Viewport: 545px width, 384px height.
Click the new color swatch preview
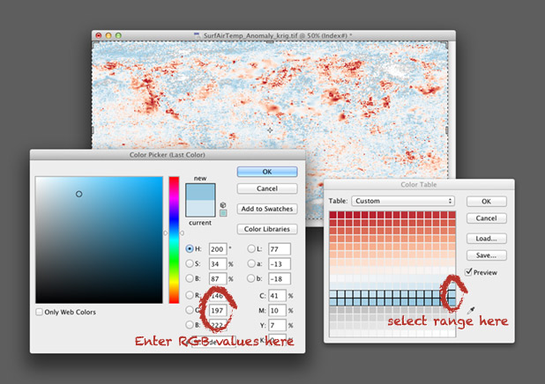pos(200,192)
